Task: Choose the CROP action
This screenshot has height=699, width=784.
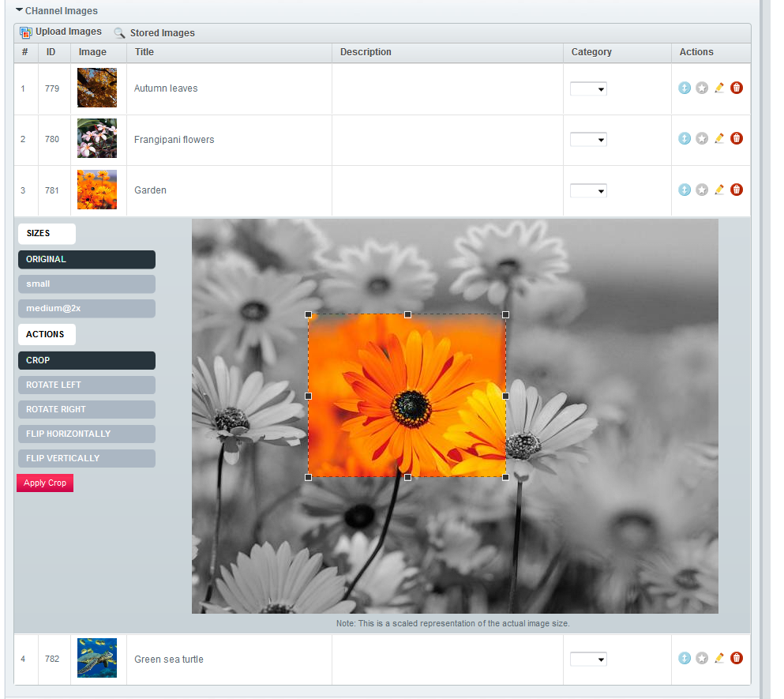Action: (87, 361)
